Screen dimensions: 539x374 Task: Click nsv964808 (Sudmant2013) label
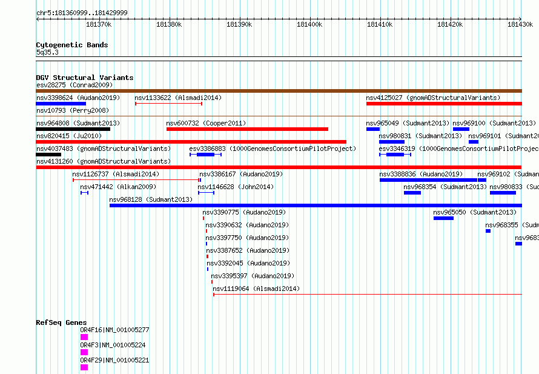coord(78,123)
